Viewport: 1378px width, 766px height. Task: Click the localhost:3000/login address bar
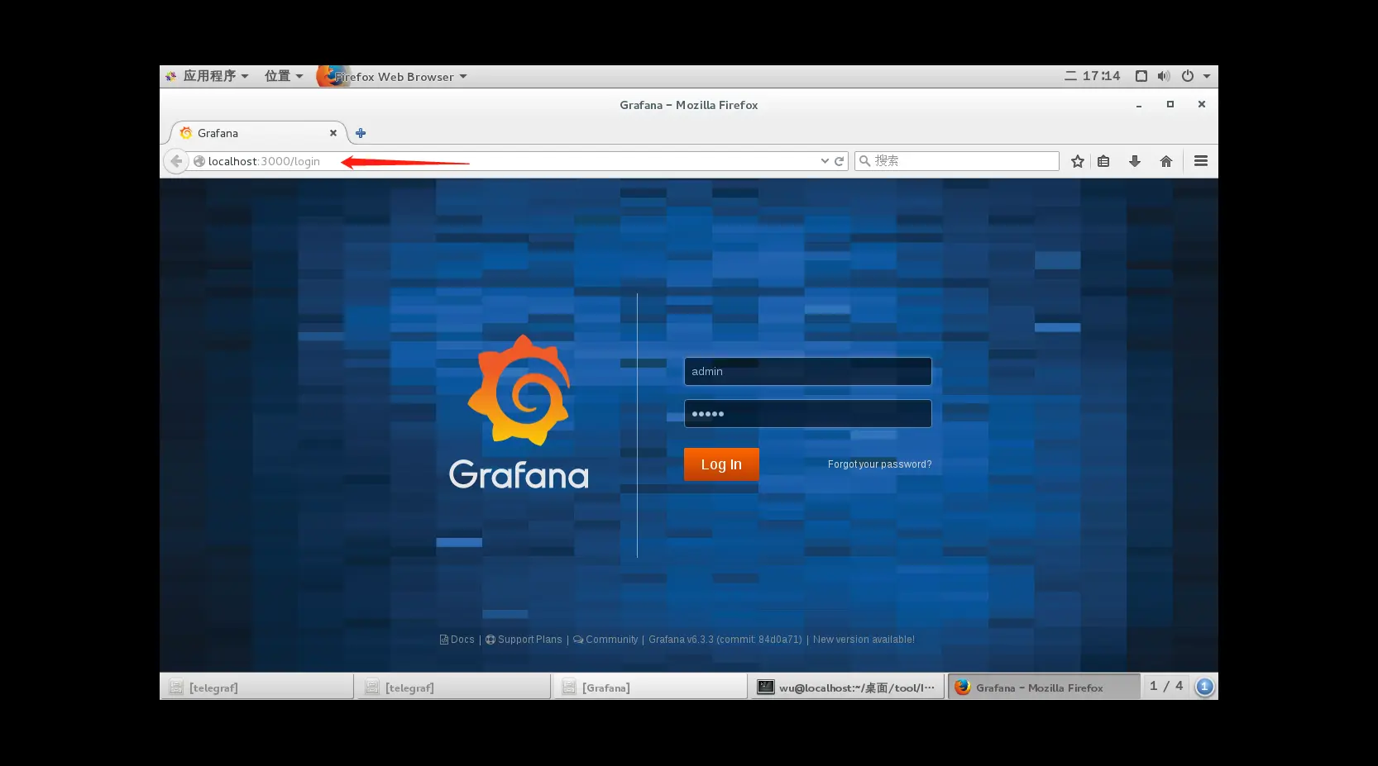click(505, 161)
